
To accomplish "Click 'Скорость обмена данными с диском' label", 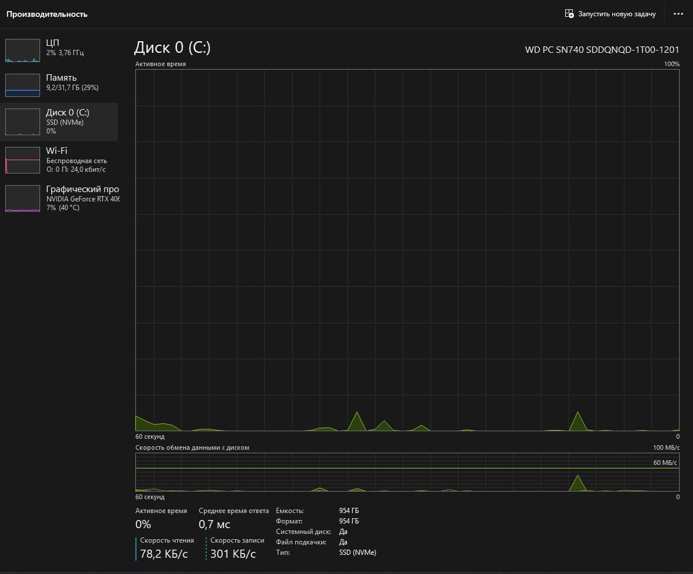I will (192, 447).
